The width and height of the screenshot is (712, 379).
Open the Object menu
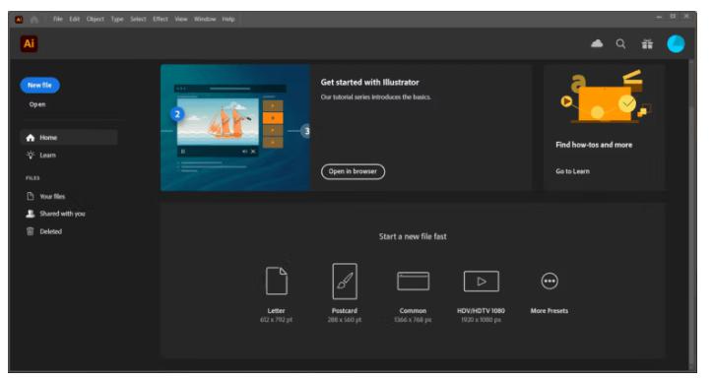pyautogui.click(x=96, y=19)
